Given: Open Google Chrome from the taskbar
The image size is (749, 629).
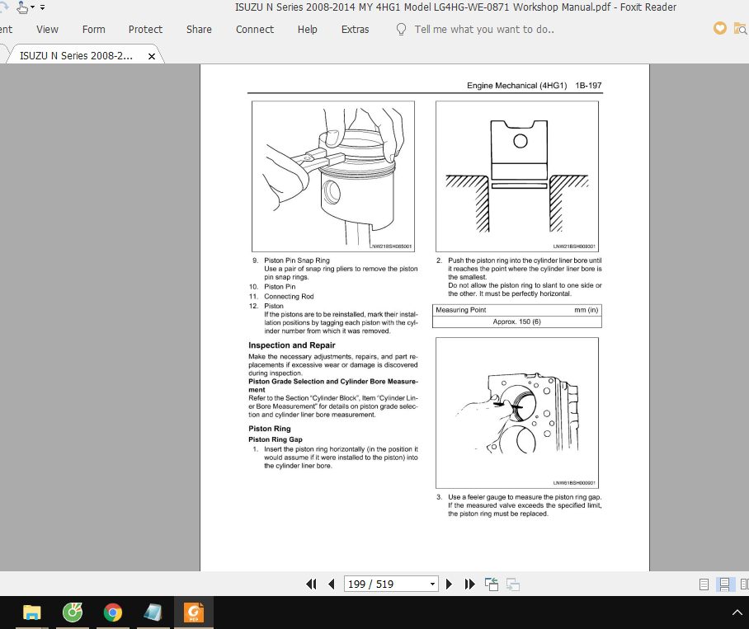Looking at the screenshot, I should point(113,613).
